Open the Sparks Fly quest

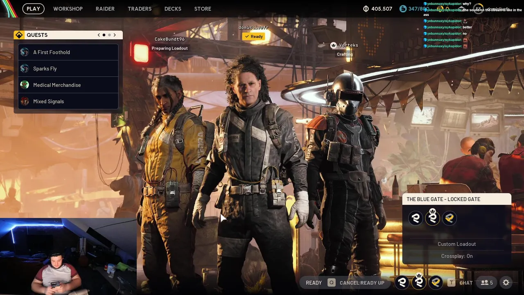tap(68, 68)
